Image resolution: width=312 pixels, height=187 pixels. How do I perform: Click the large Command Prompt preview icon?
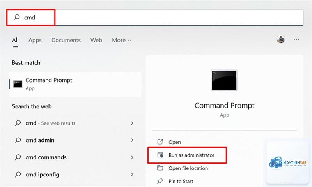[224, 80]
